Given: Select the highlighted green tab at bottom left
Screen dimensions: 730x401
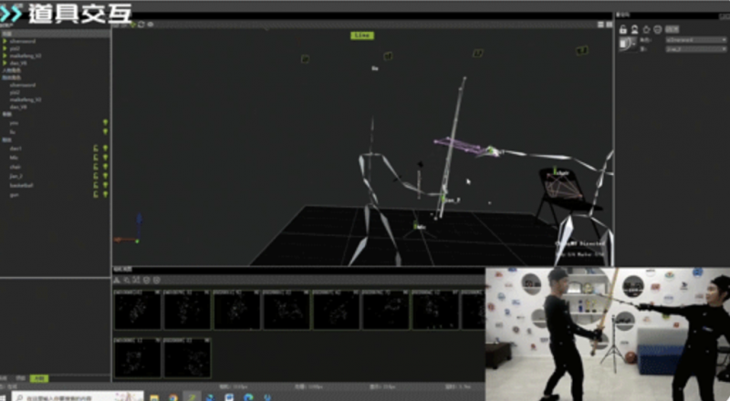Looking at the screenshot, I should [x=39, y=378].
